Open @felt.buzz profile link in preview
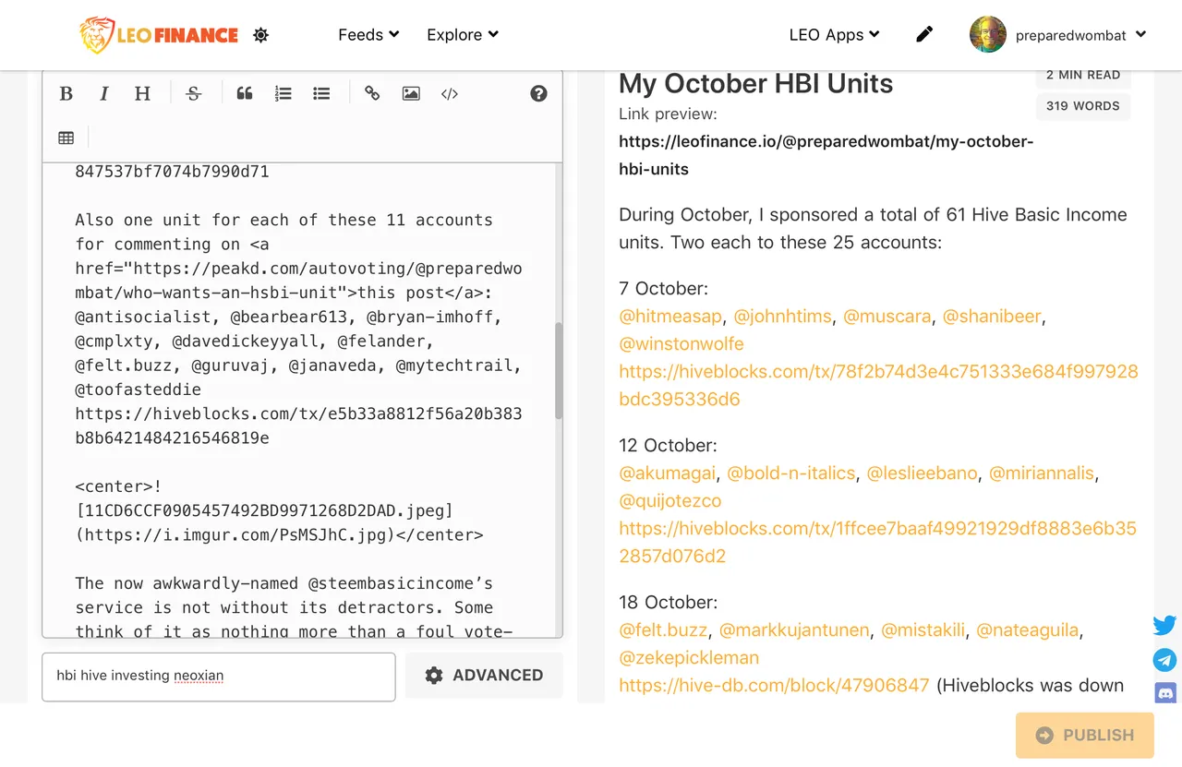The image size is (1182, 767). [x=663, y=629]
